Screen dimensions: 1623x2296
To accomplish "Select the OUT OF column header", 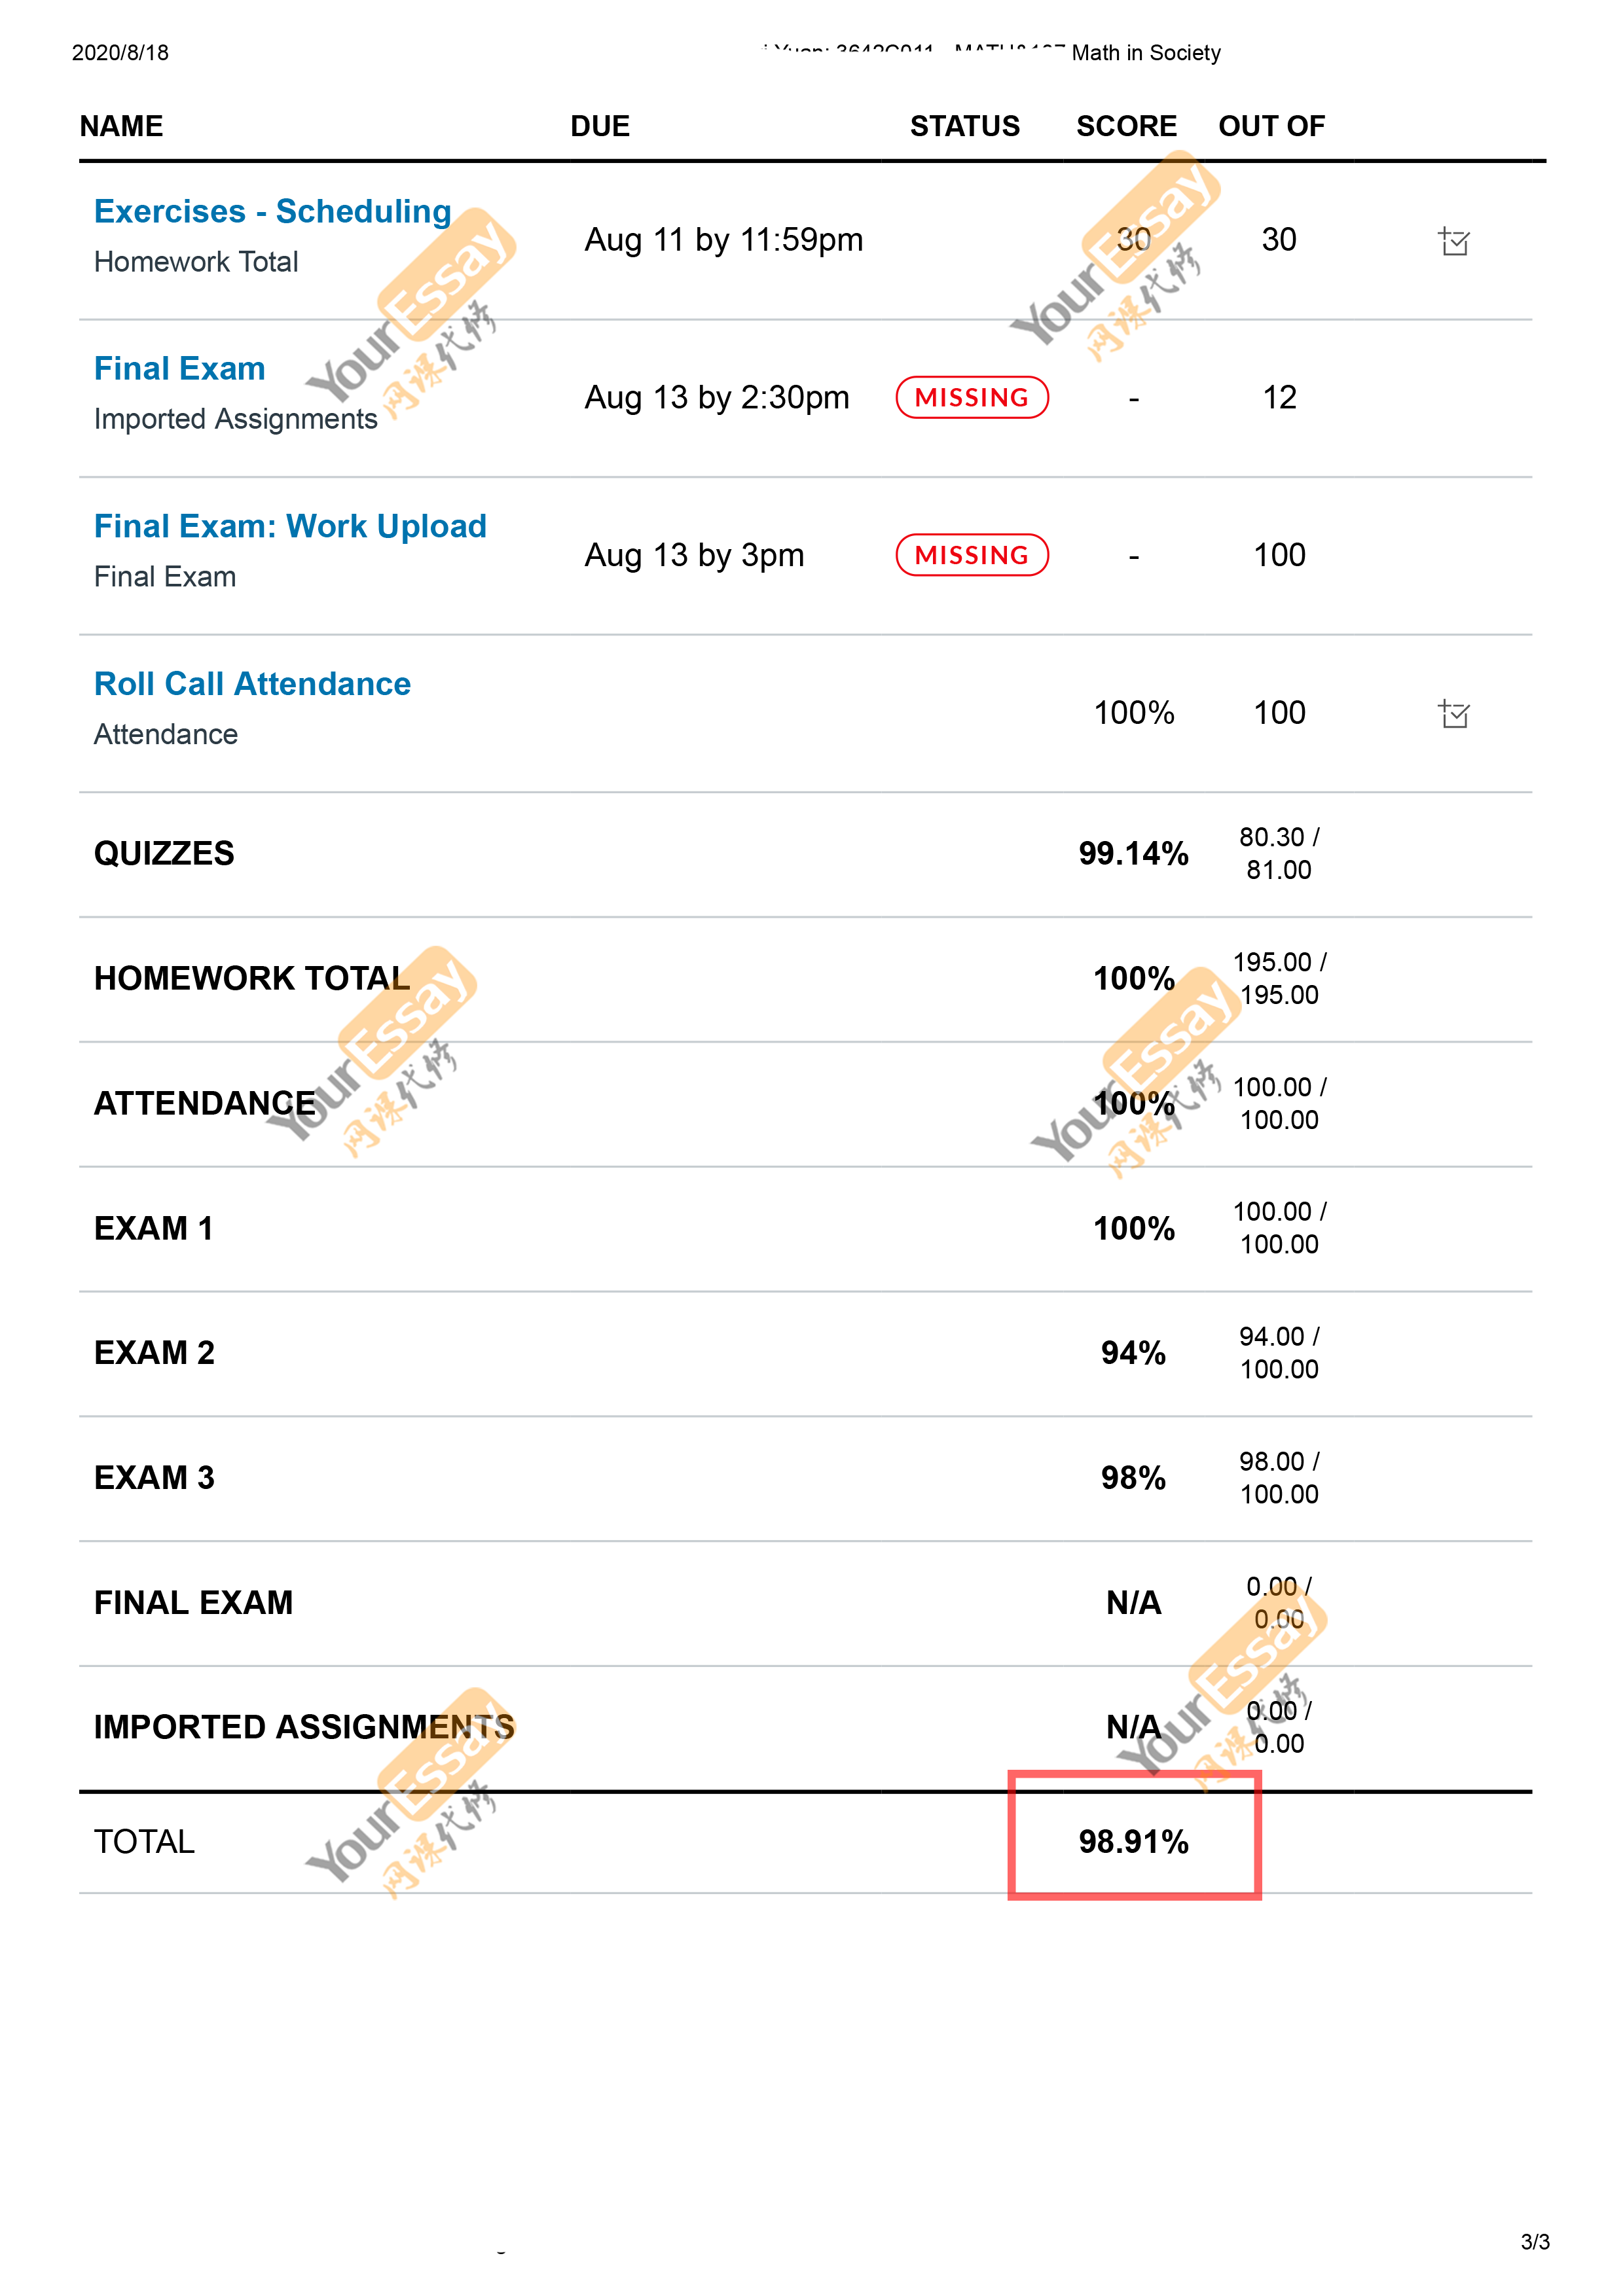I will [1271, 126].
